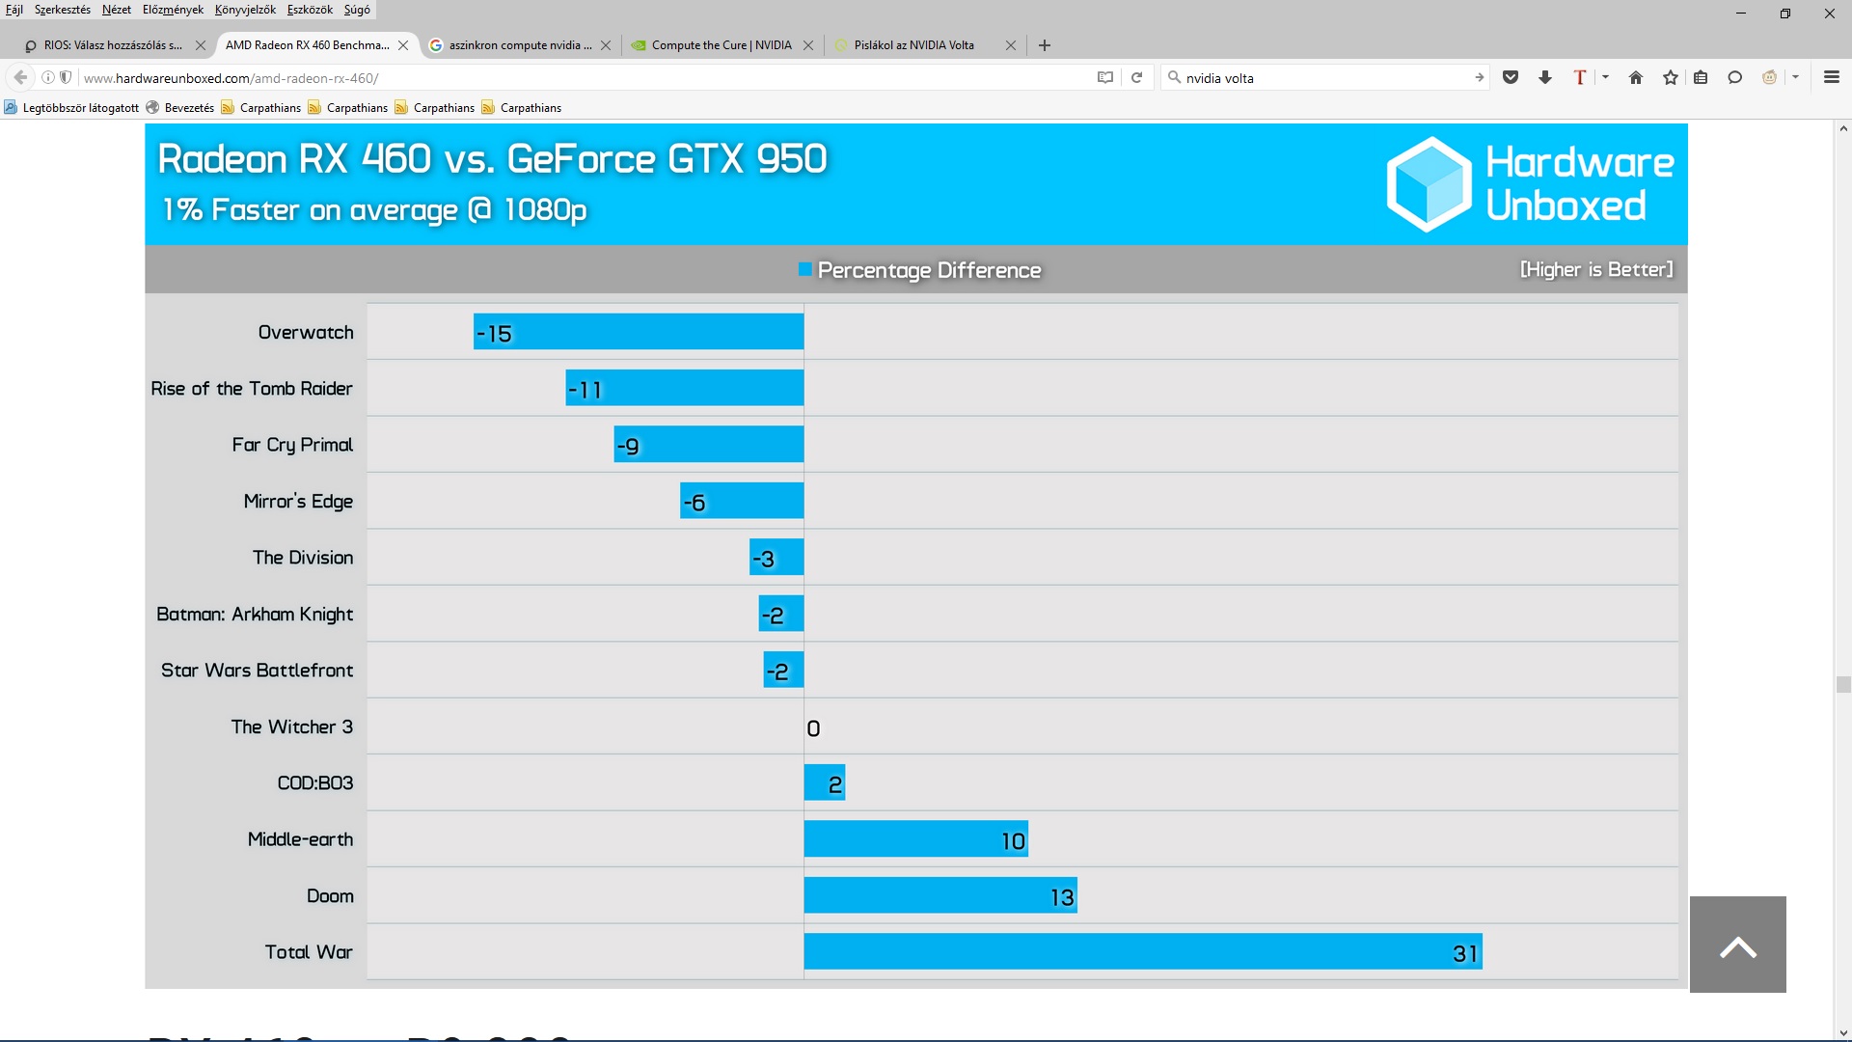Click the site information icon in address bar
The height and width of the screenshot is (1042, 1852).
[47, 77]
